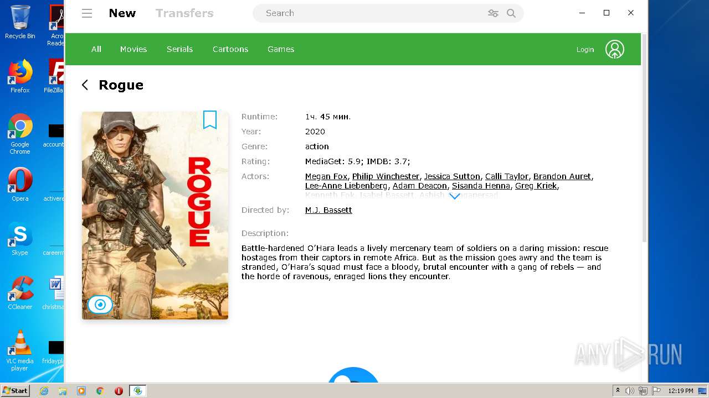709x398 pixels.
Task: Click the taskbar clock 12:19 PM
Action: [x=681, y=391]
